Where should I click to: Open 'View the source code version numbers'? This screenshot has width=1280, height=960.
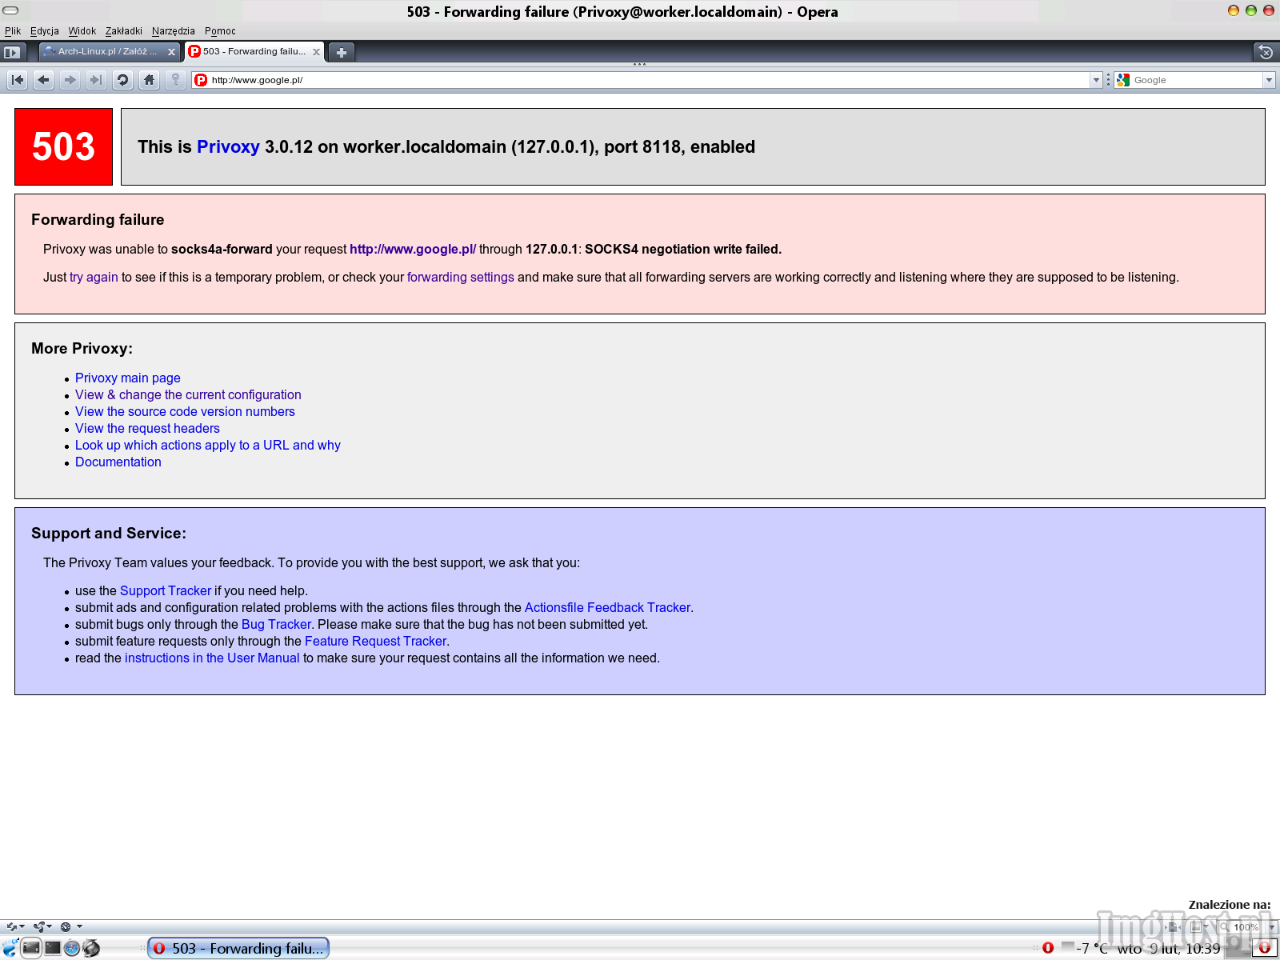(x=185, y=412)
